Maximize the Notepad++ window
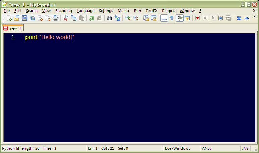Viewport: 259px width, 153px height. tap(249, 4)
